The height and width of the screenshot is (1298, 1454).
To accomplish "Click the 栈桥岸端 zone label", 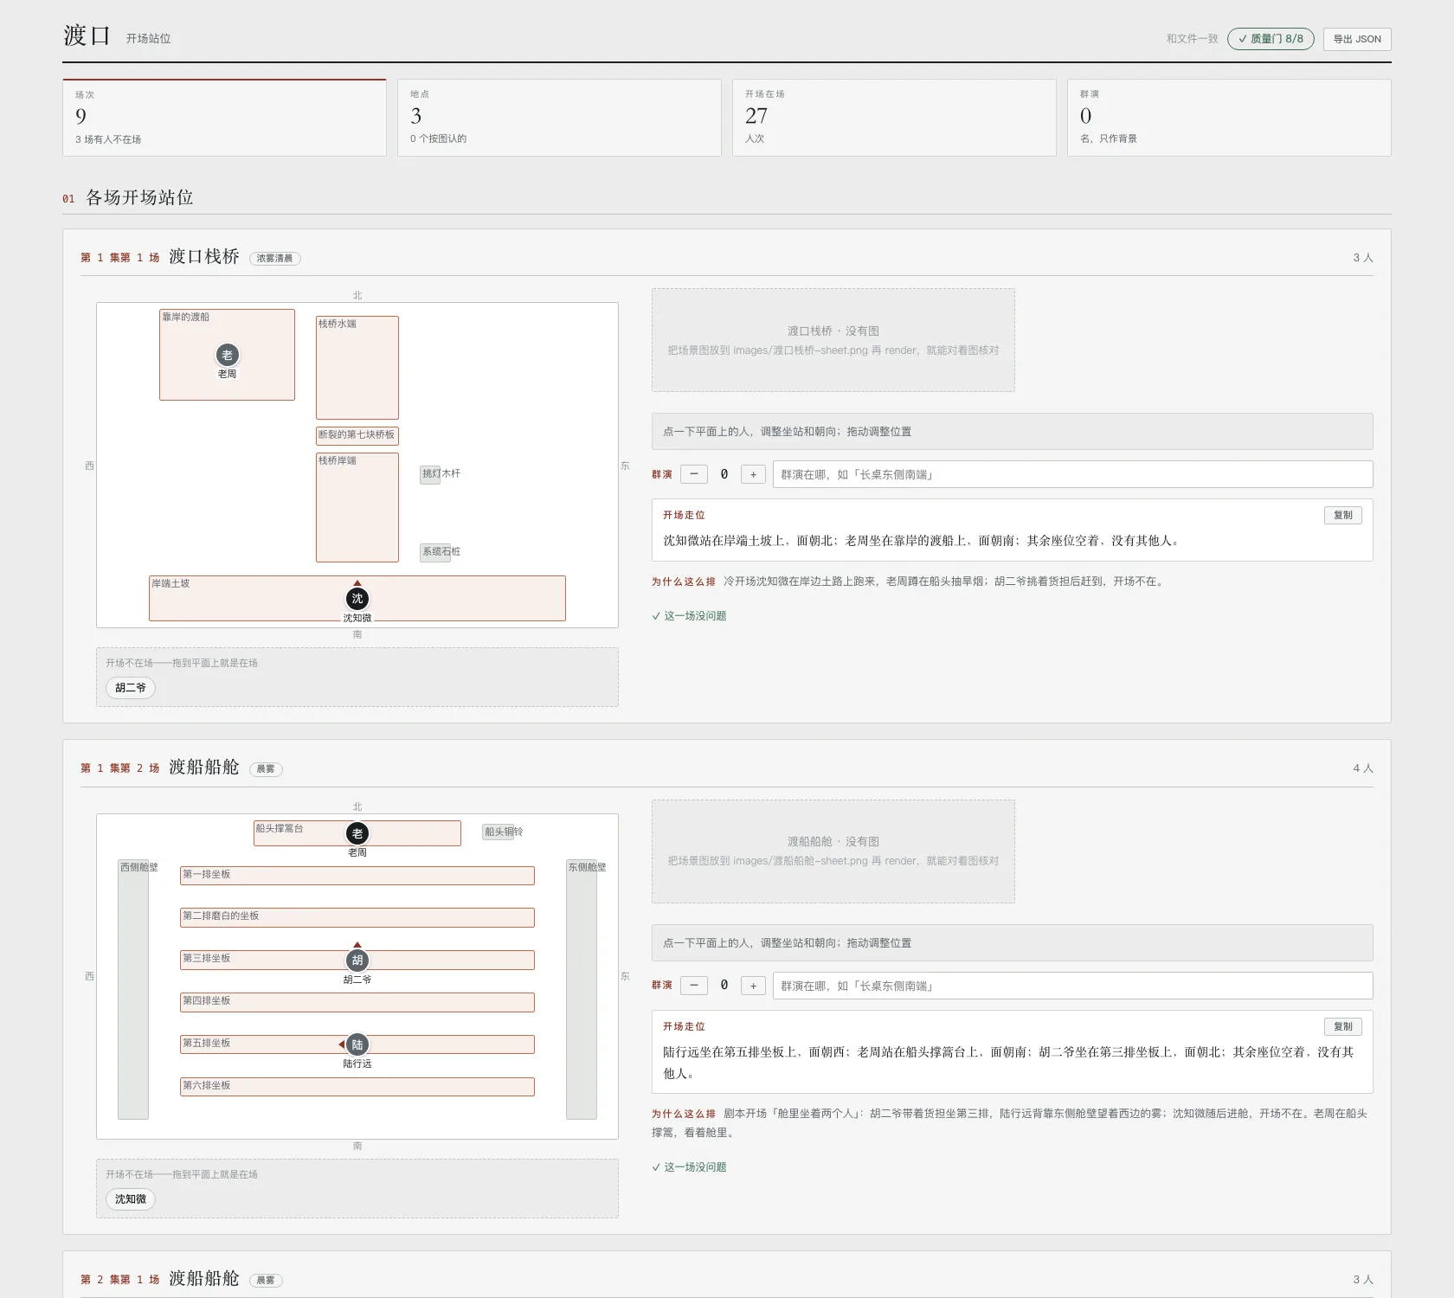I will [x=338, y=460].
